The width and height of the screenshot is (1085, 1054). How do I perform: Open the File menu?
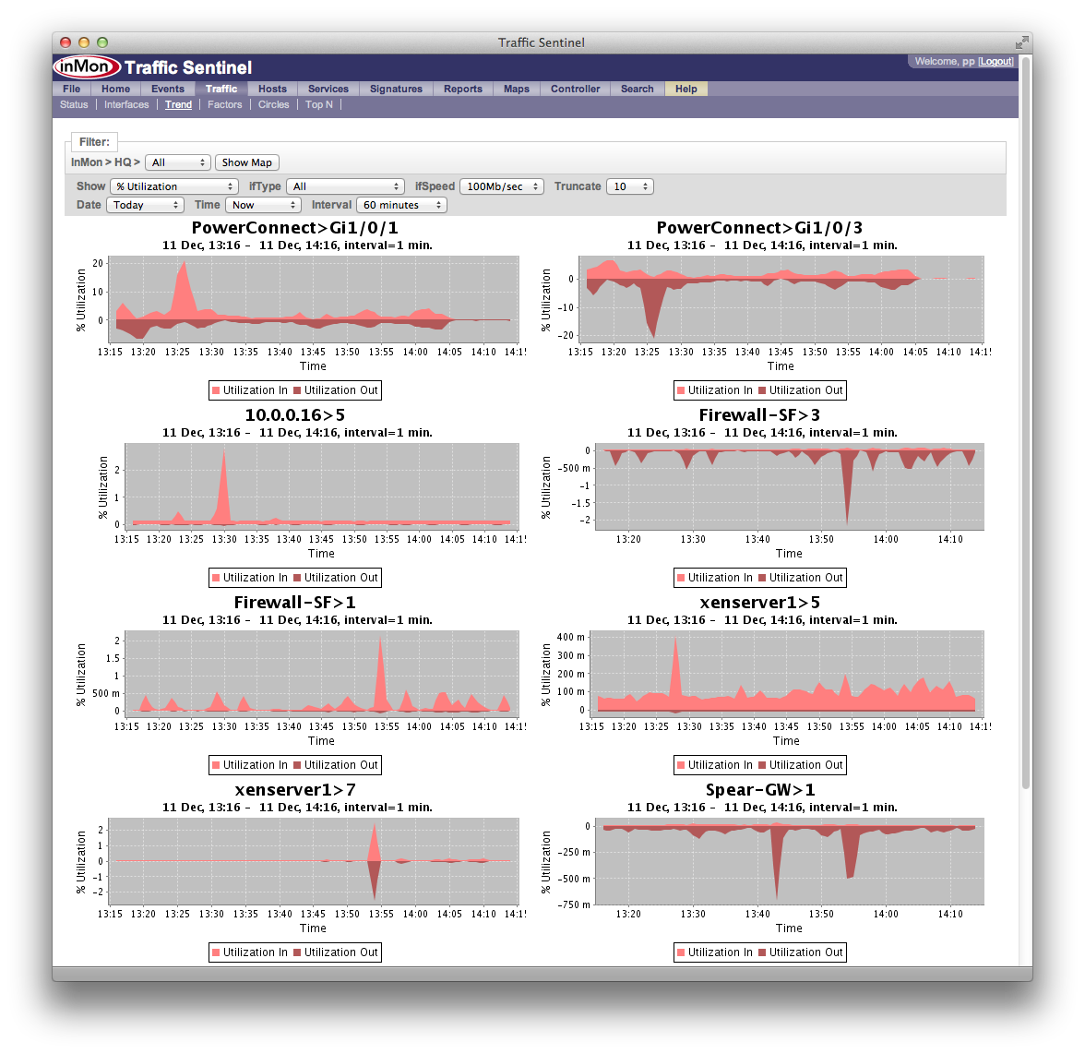71,89
